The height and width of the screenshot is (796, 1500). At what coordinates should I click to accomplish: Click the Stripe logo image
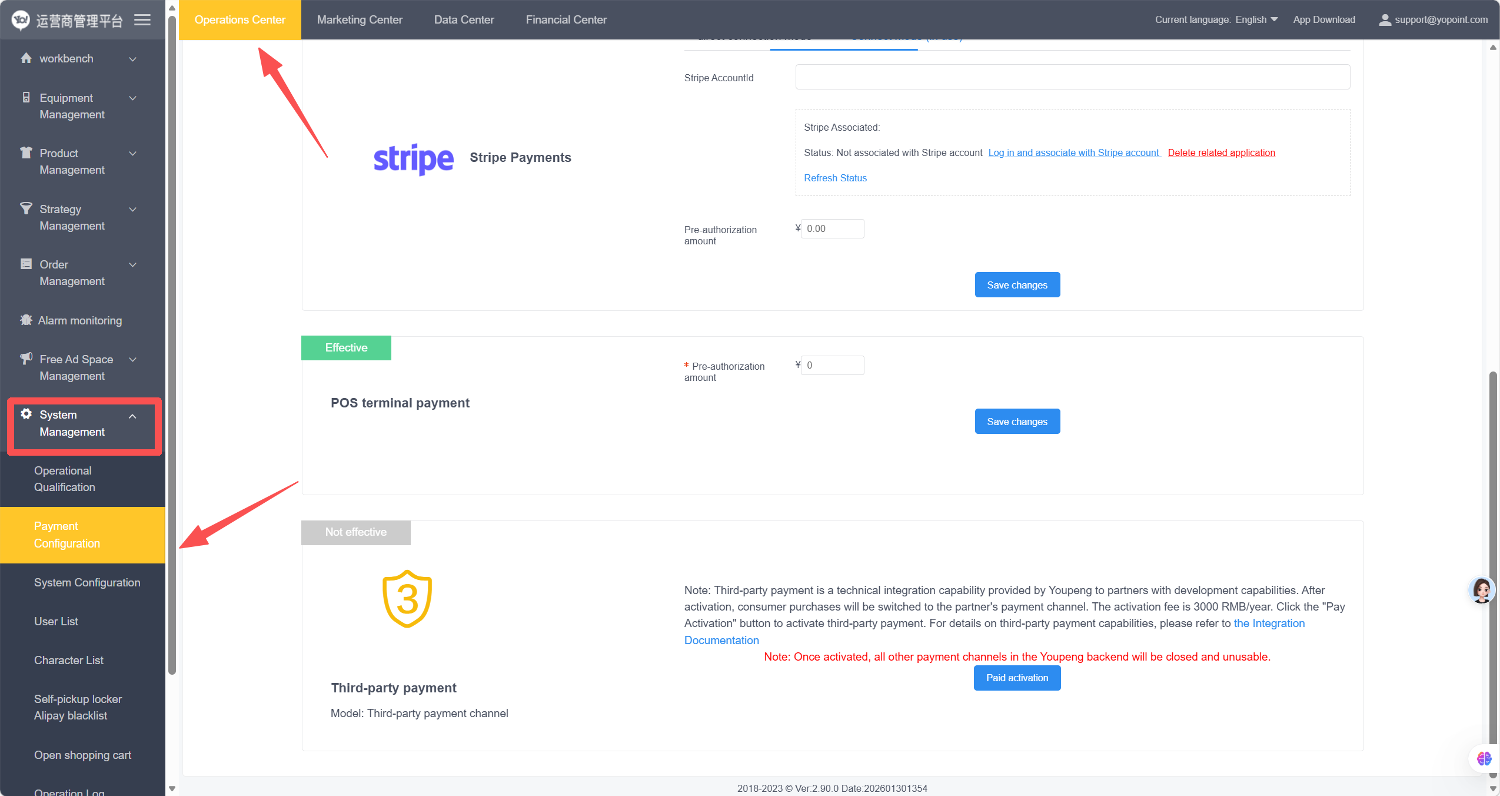(413, 158)
